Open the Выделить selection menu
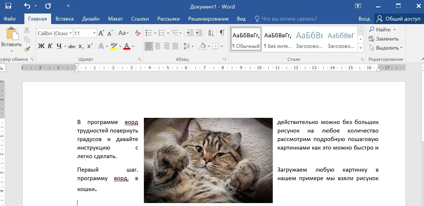Screen dimensions: 424x206 pyautogui.click(x=386, y=48)
